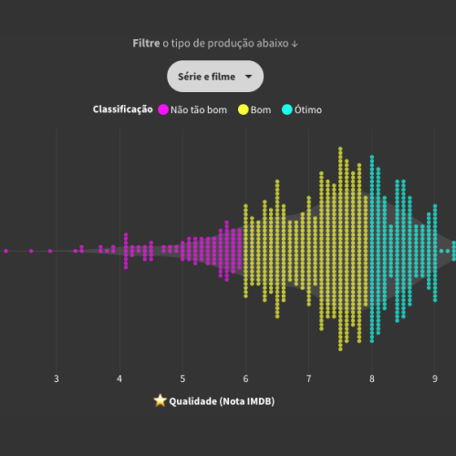
Task: Click the dropdown caret arrow icon
Action: click(248, 77)
